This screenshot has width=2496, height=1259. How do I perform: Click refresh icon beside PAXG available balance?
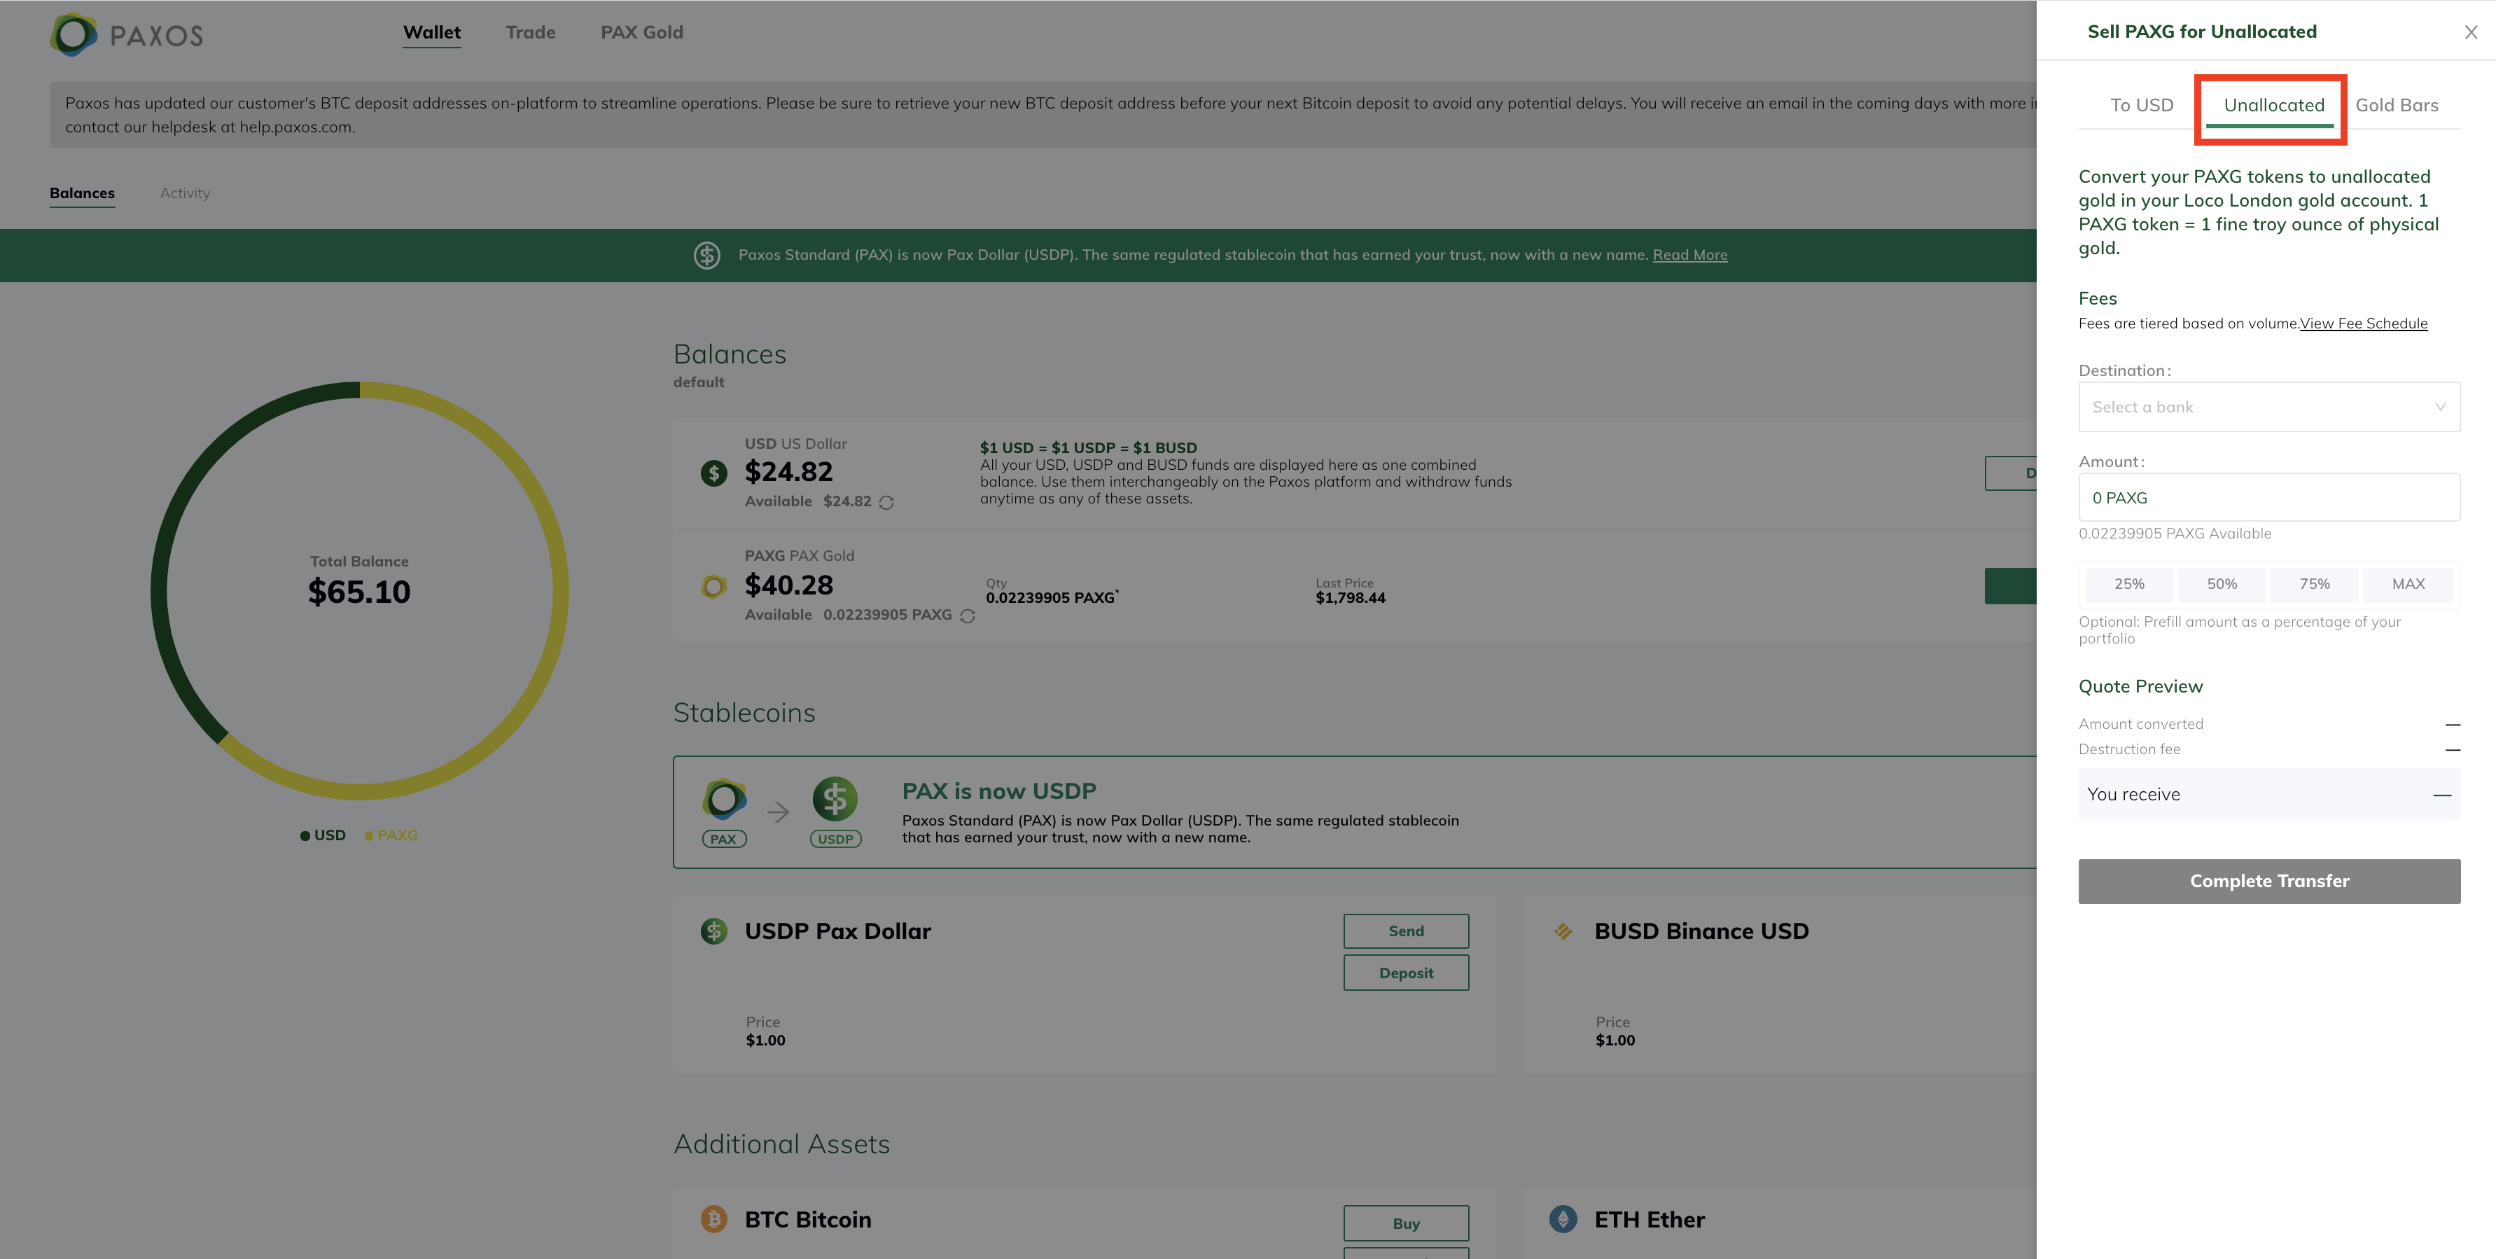point(967,615)
